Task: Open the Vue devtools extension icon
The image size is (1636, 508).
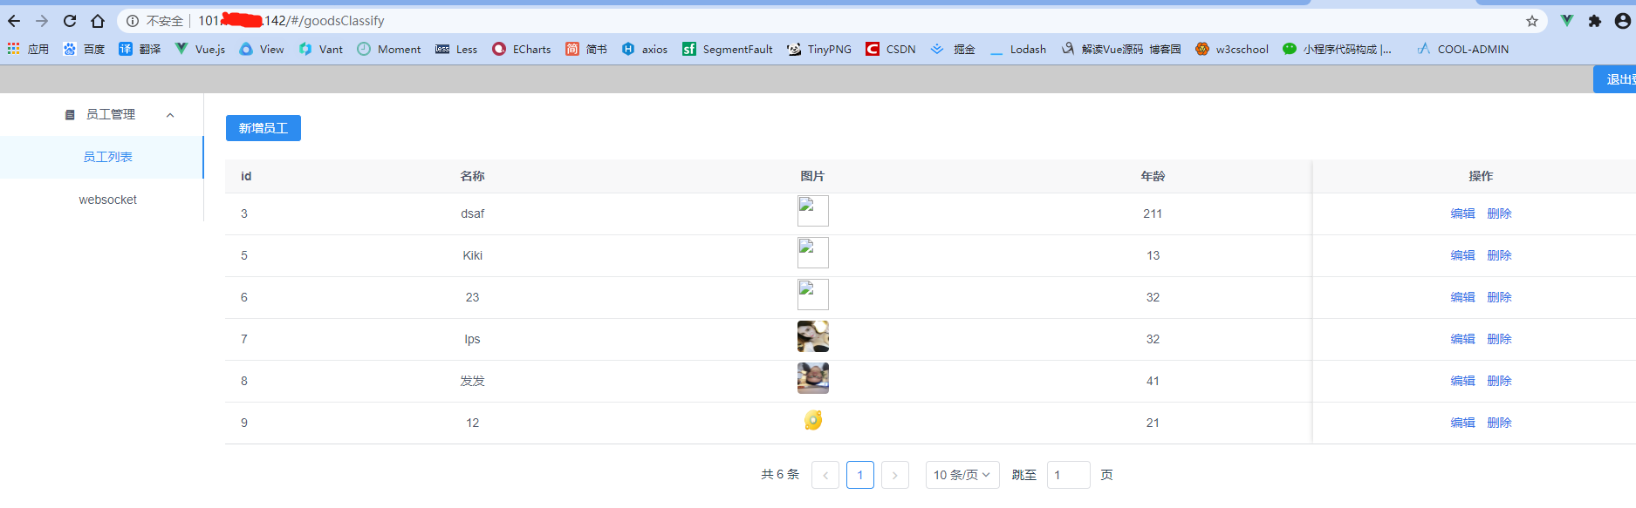Action: click(1567, 21)
